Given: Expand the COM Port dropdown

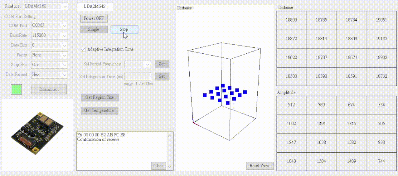Looking at the screenshot, I should click(x=49, y=25).
